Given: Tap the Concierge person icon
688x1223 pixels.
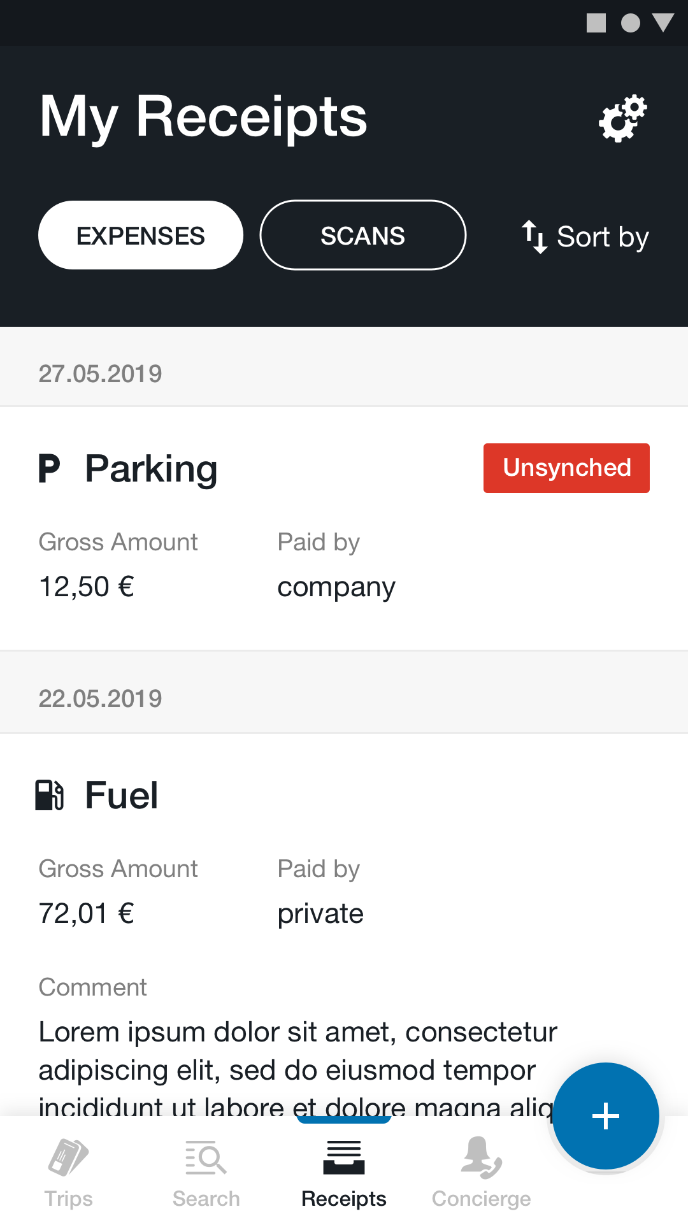Looking at the screenshot, I should [481, 1157].
